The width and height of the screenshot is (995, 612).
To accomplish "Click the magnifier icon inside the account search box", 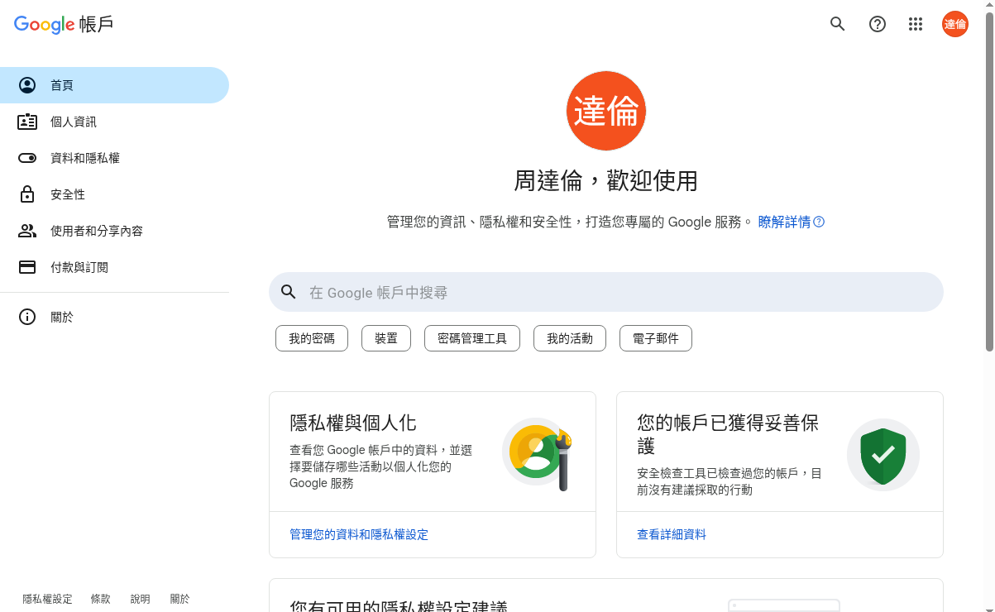I will point(289,292).
